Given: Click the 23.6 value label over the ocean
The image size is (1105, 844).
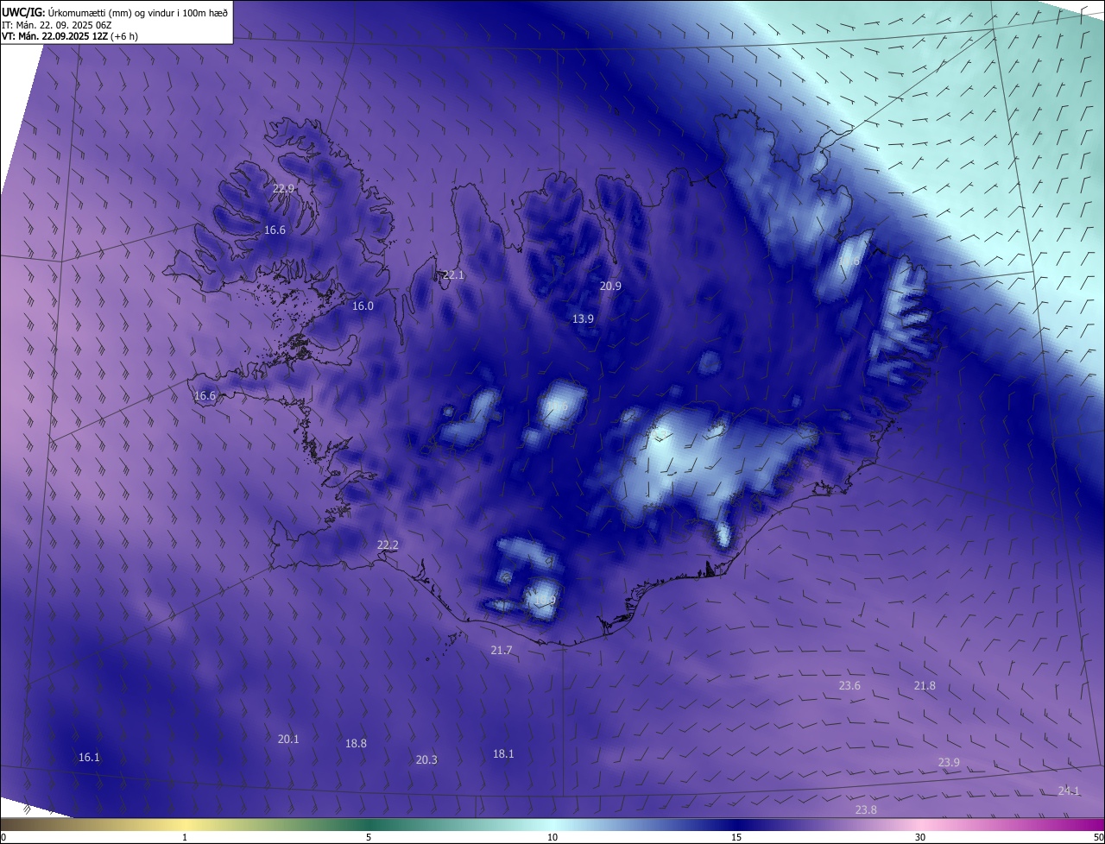Looking at the screenshot, I should tap(849, 685).
